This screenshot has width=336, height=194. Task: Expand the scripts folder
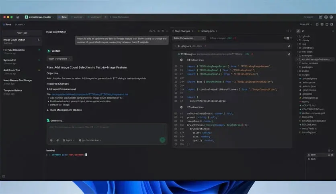[x=304, y=75]
